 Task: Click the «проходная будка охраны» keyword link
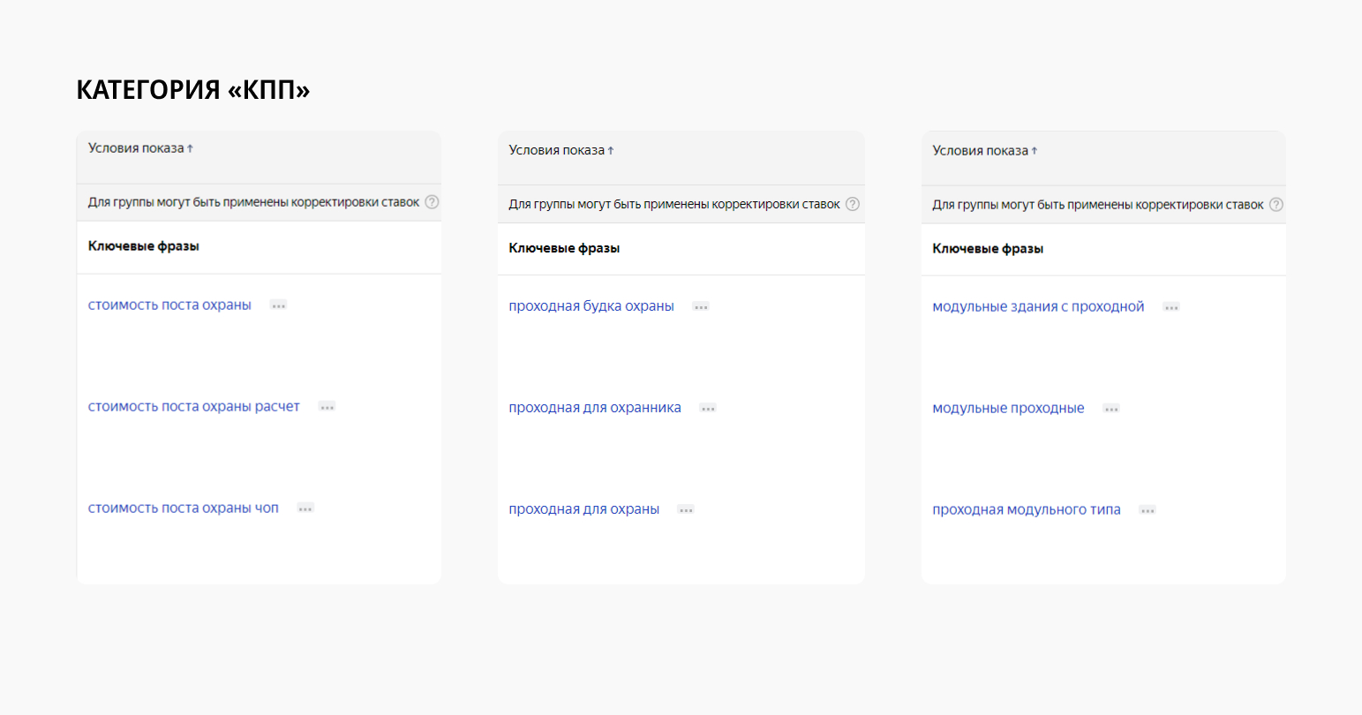pyautogui.click(x=591, y=306)
